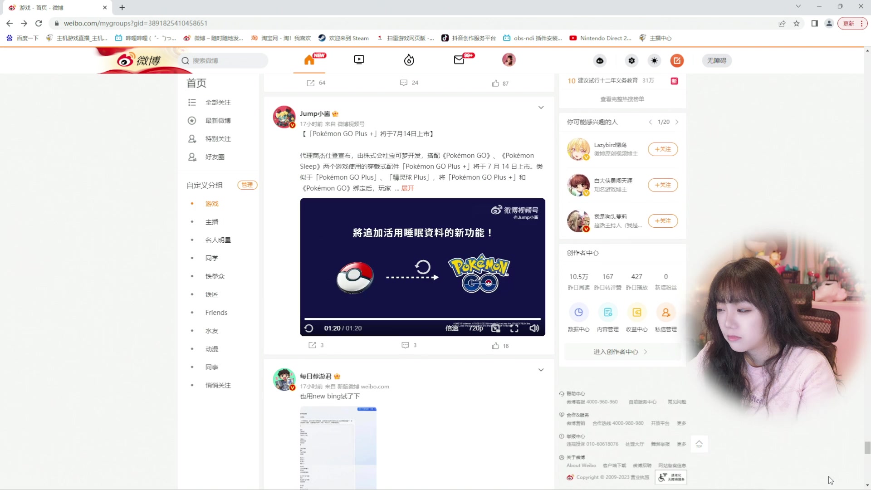Screen dimensions: 871x490
Task: Open the video channel icon in top nav
Action: [x=359, y=60]
